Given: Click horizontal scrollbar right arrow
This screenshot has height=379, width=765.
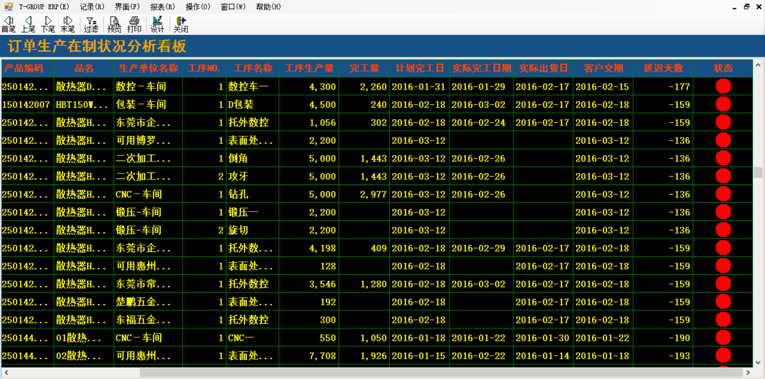Looking at the screenshot, I should 748,372.
